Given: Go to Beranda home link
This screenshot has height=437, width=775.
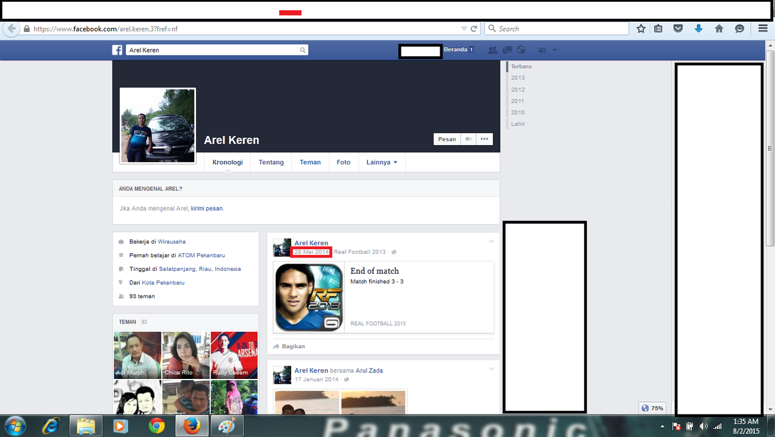Looking at the screenshot, I should click(x=455, y=50).
